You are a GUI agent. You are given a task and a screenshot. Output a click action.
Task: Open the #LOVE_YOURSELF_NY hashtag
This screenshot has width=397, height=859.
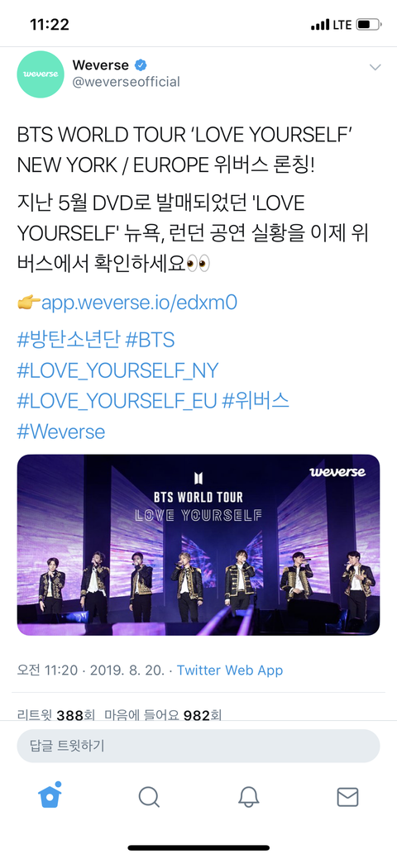[118, 371]
